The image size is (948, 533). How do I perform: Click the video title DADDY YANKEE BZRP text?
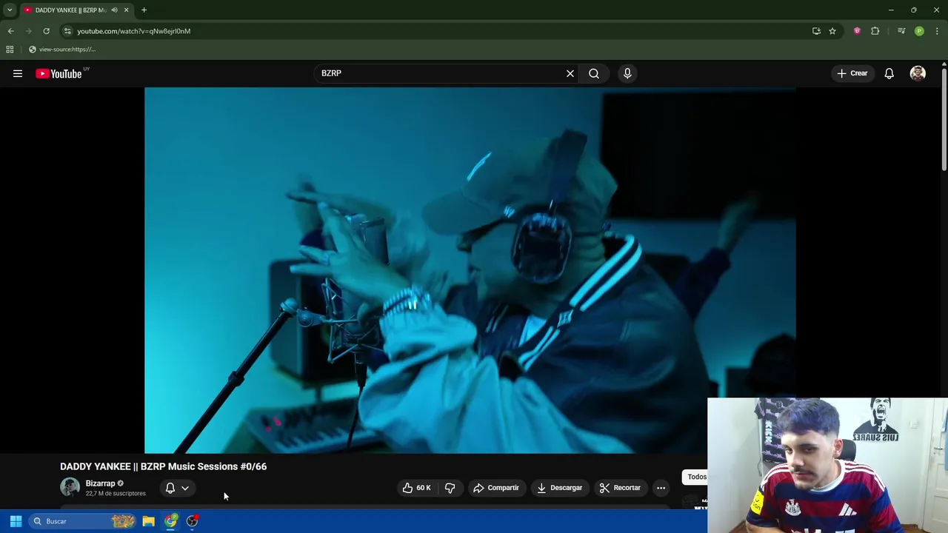(x=163, y=466)
